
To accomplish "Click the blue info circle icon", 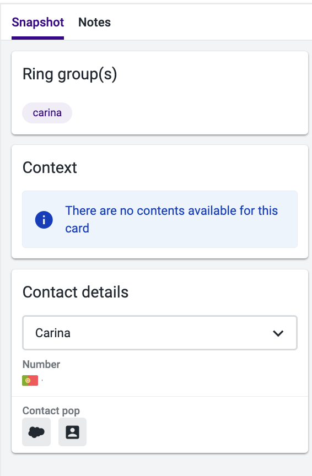I will point(44,219).
